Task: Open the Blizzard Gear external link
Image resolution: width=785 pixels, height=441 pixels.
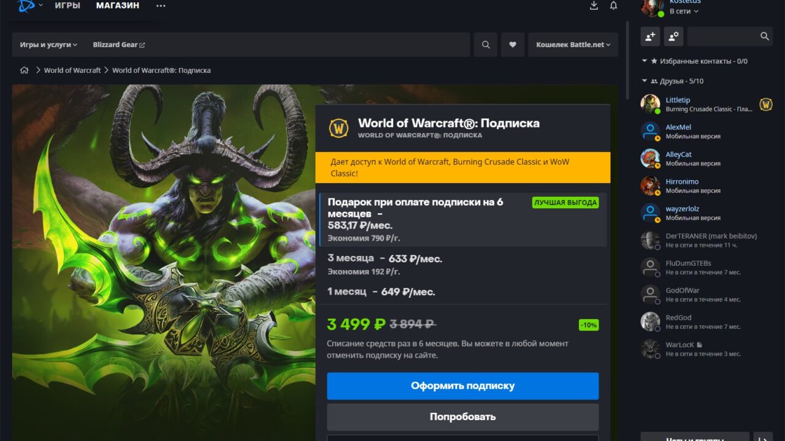Action: pos(118,45)
